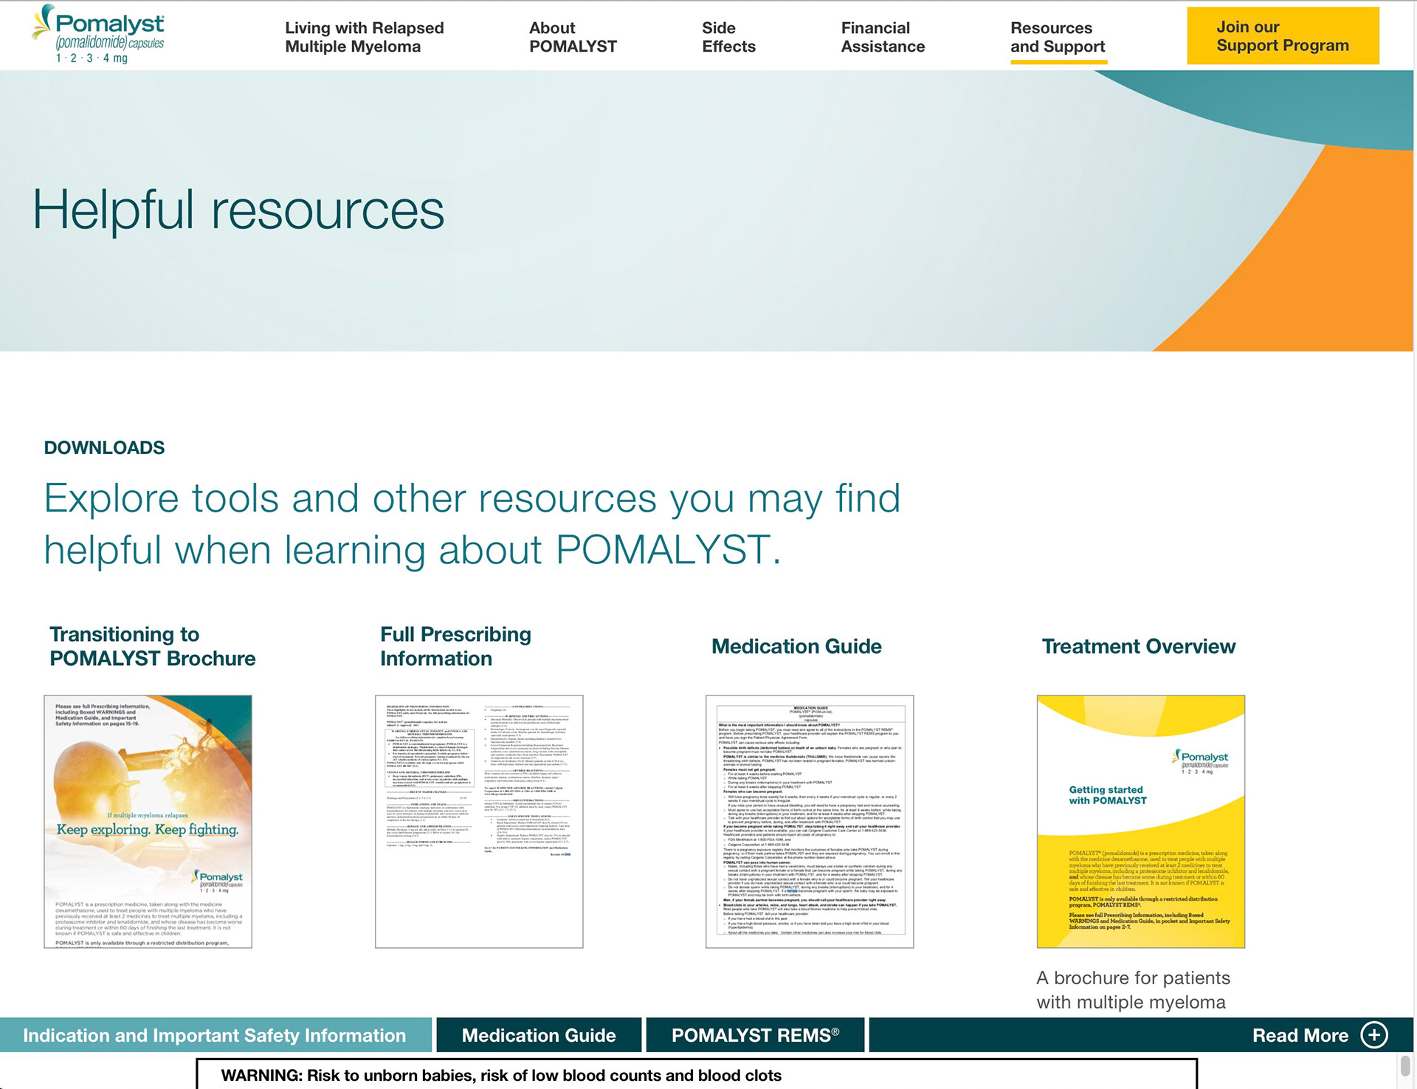Image resolution: width=1417 pixels, height=1089 pixels.
Task: Select Resources and Support in navigation
Action: click(x=1058, y=37)
